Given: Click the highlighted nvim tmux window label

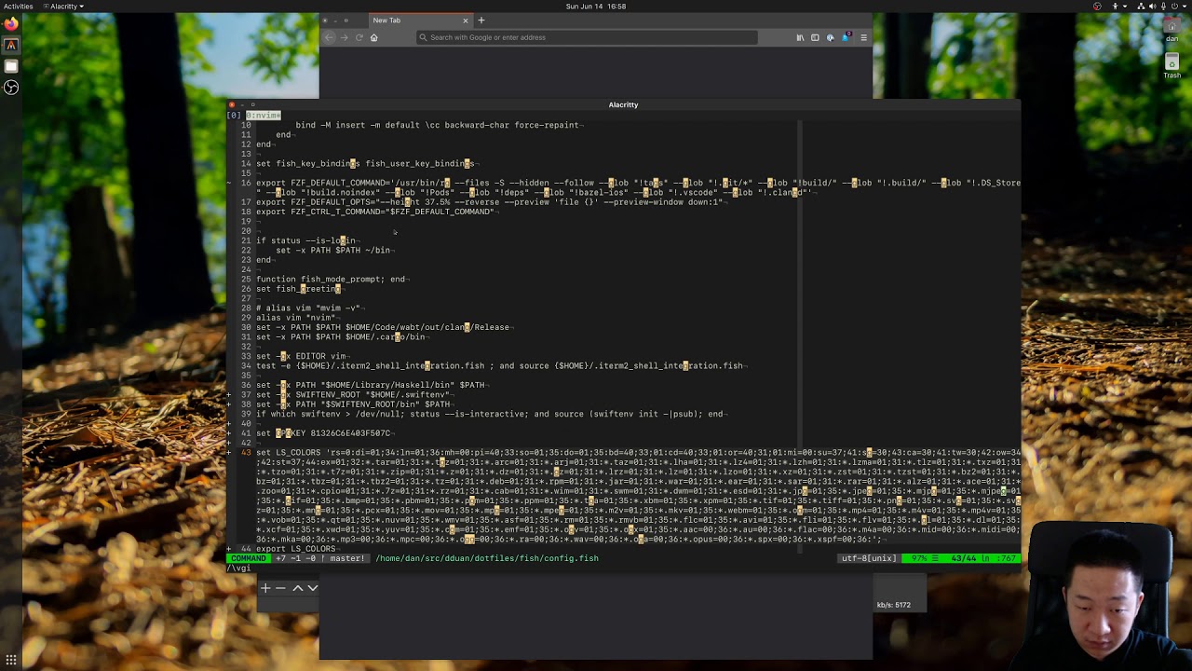Looking at the screenshot, I should coord(264,115).
